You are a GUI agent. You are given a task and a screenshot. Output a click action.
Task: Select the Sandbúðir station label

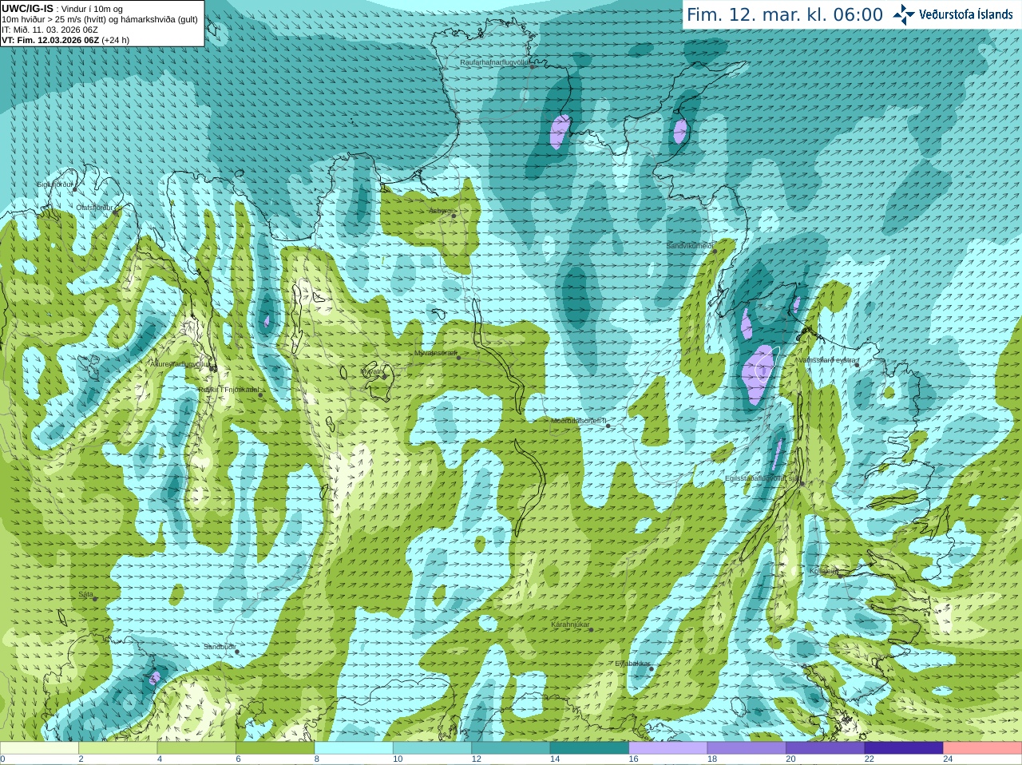point(219,647)
